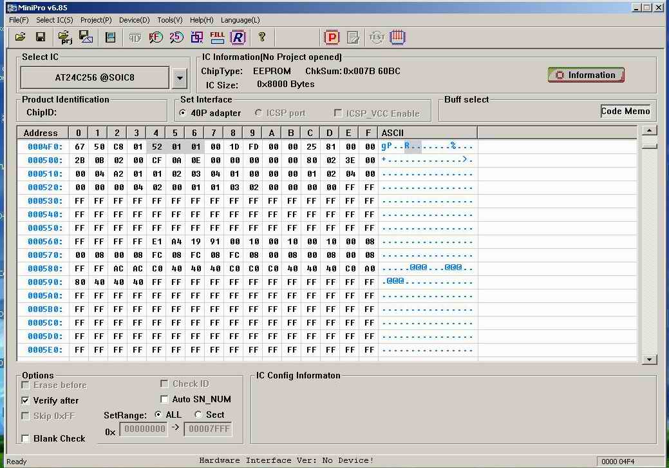Open project with the prj folder icon
Image resolution: width=669 pixels, height=468 pixels.
tap(64, 37)
